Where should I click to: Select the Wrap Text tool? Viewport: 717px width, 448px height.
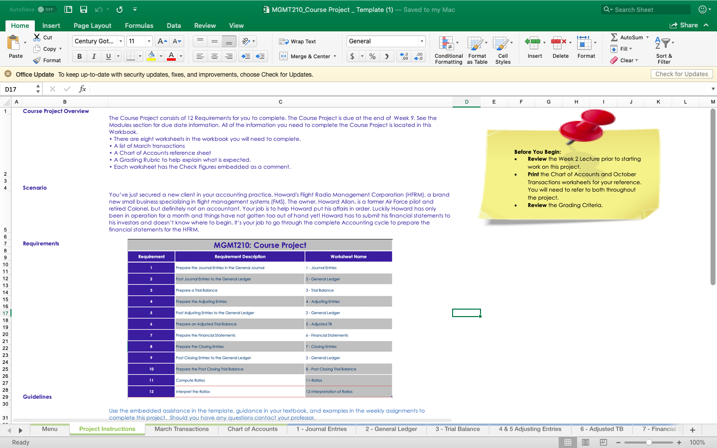tap(299, 42)
